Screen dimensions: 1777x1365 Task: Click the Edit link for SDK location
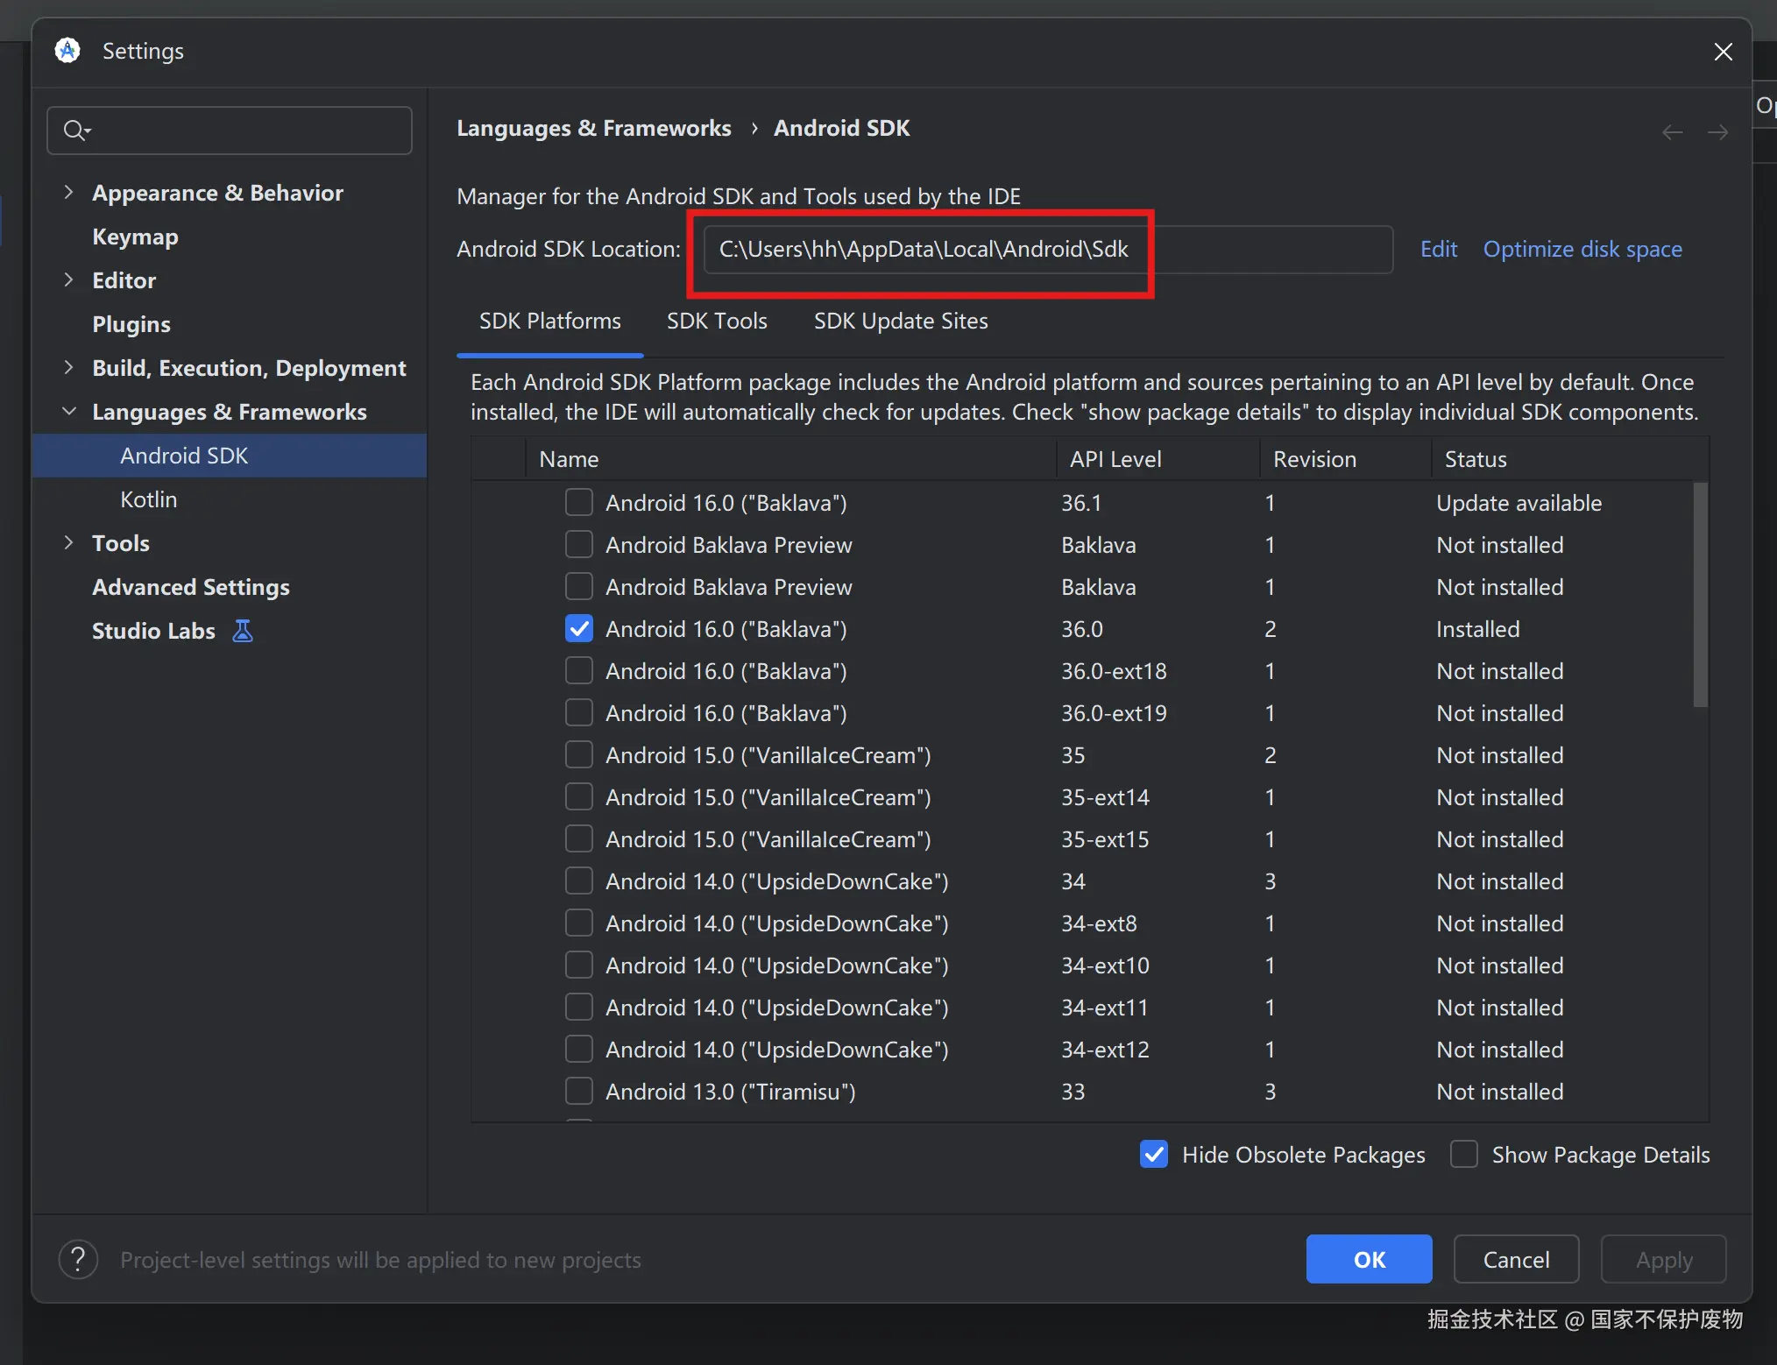1439,250
